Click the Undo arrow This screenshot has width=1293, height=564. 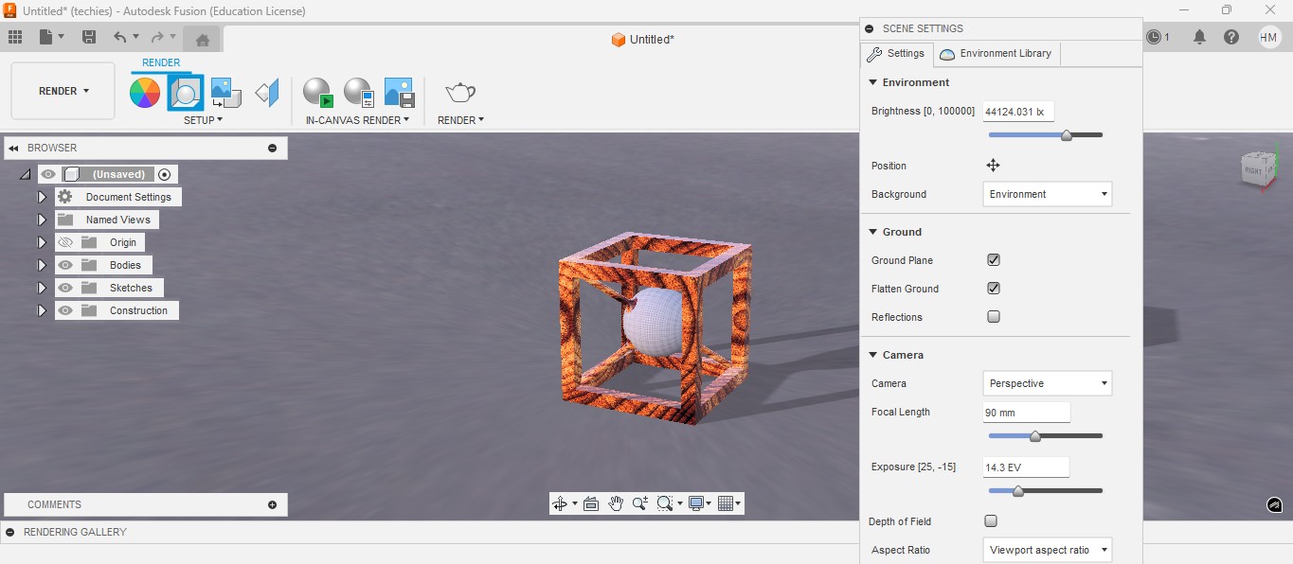119,37
